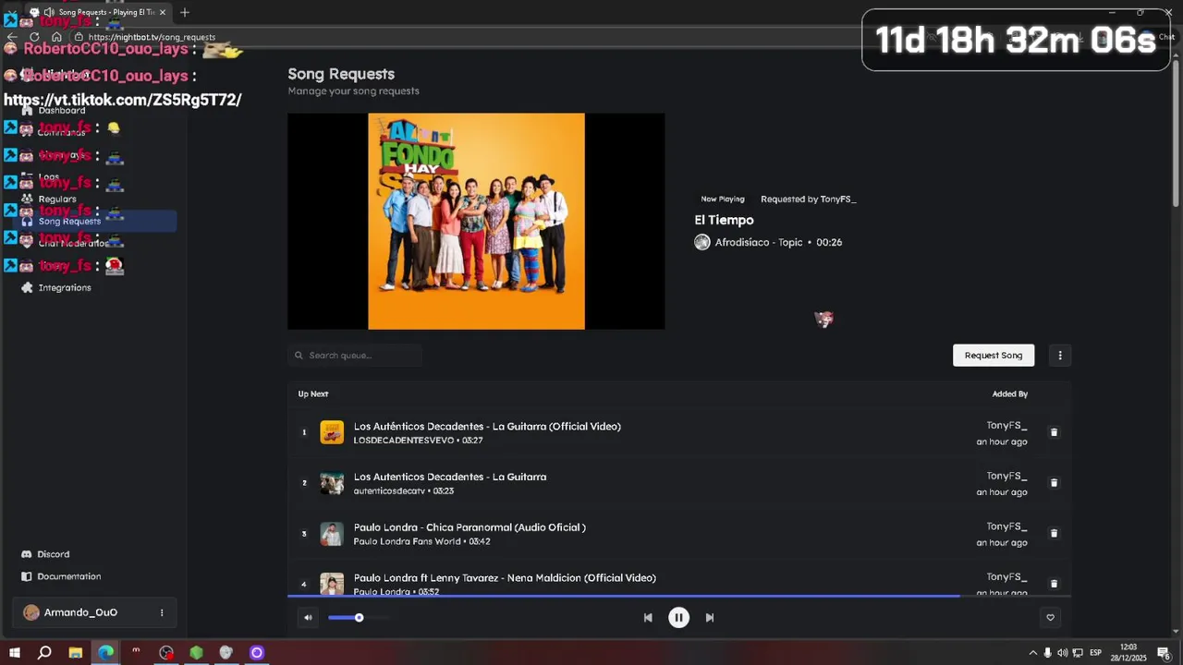1183x665 pixels.
Task: Open the Regulars sidebar page
Action: click(x=49, y=199)
